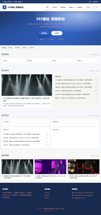Select 服务项目 in the 内容导航 bar
The width and height of the screenshot is (101, 215).
[17, 48]
